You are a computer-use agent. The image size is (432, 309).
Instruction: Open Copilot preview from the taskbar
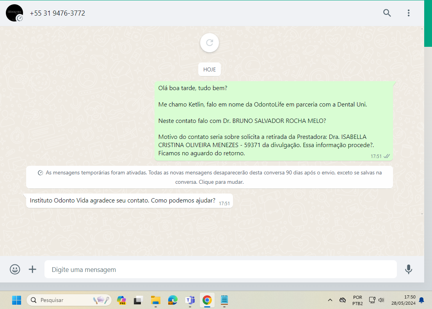[x=121, y=300]
